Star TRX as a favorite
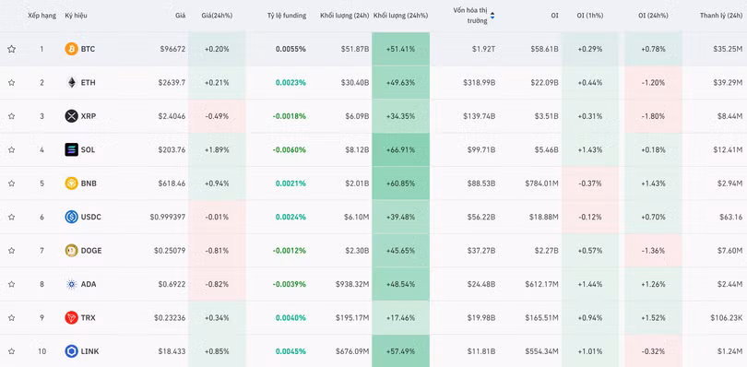Screen dimensions: 747x367 (x=11, y=318)
